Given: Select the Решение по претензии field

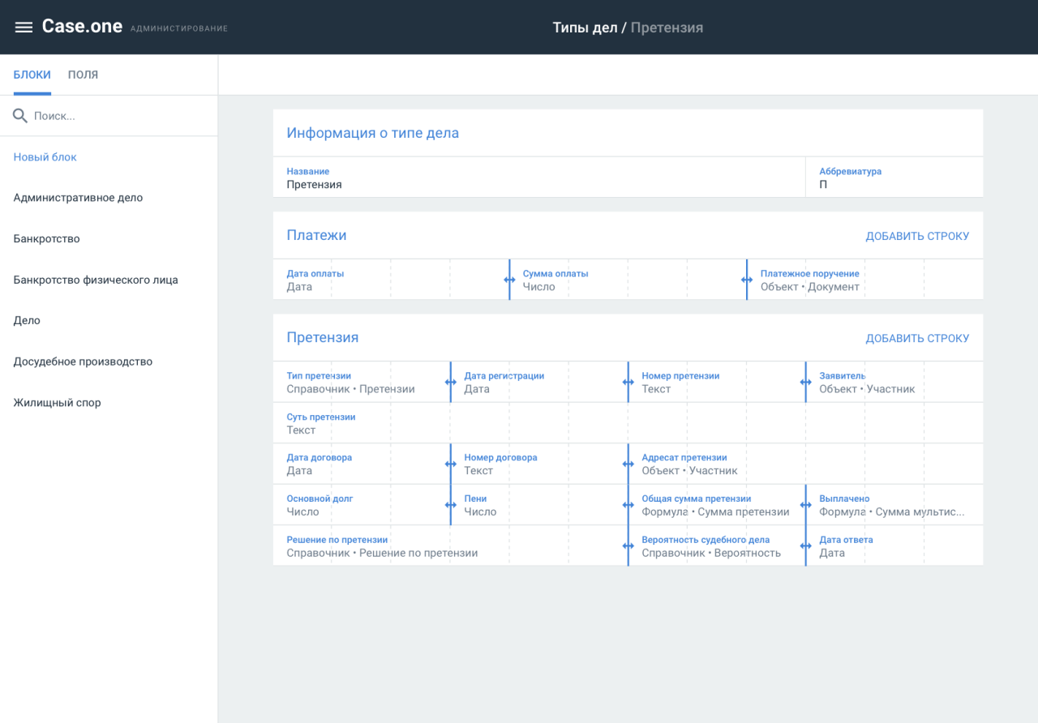Looking at the screenshot, I should pos(450,545).
